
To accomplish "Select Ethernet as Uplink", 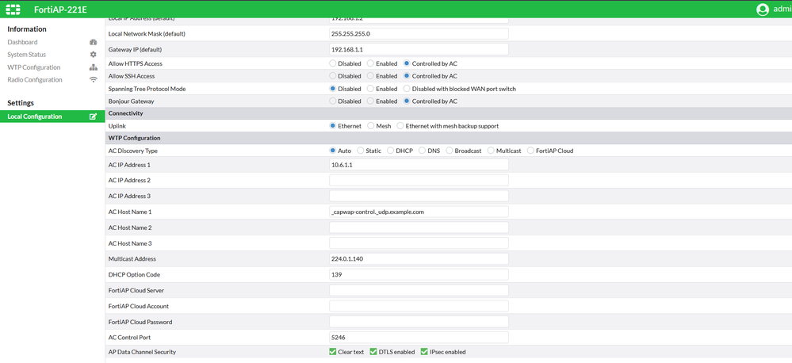I will (x=332, y=126).
